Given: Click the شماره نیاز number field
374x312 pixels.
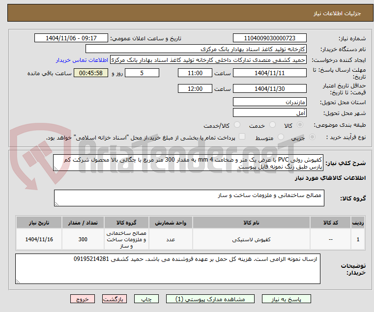Looking at the screenshot, I should (269, 38).
